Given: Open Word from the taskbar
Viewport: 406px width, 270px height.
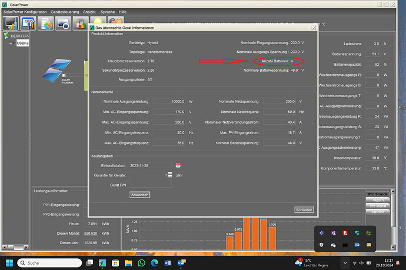Looking at the screenshot, I should (x=168, y=263).
